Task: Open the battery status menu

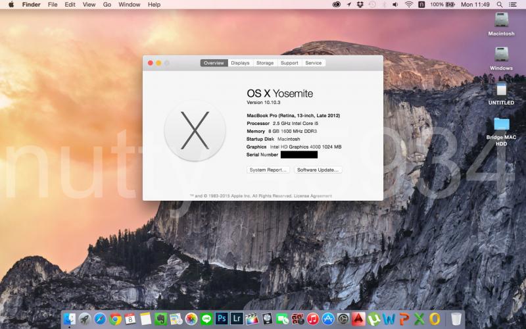Action: (x=450, y=5)
